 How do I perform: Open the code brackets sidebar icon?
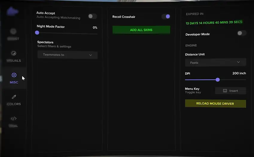coord(13,119)
